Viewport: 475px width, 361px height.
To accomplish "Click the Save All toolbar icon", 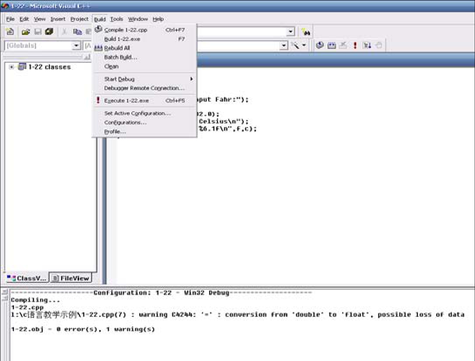I will tap(49, 31).
